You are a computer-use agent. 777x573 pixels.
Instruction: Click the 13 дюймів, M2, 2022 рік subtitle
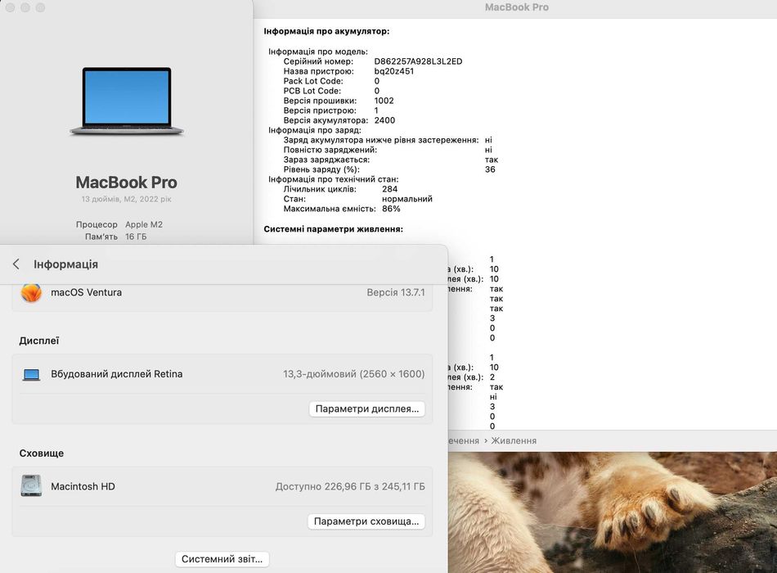pos(126,199)
